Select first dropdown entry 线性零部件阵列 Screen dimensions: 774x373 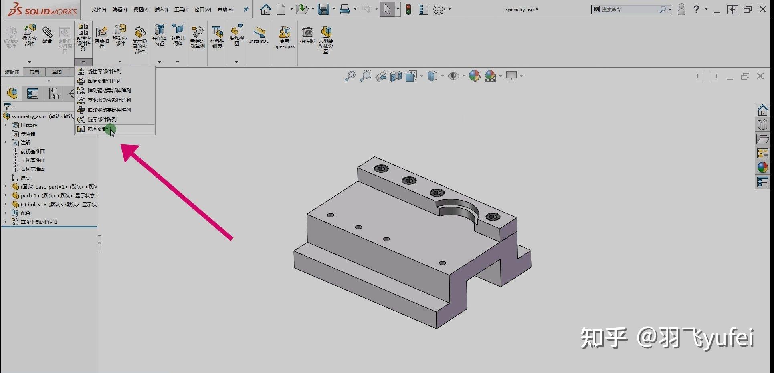(115, 71)
